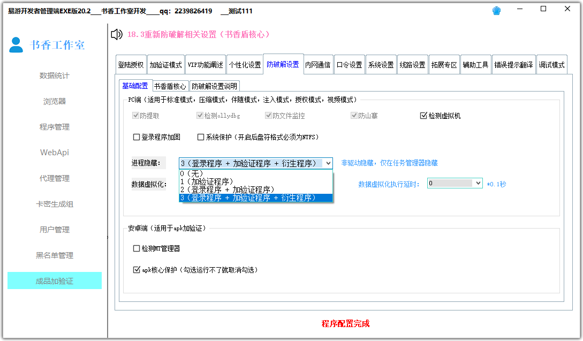The height and width of the screenshot is (341, 583).
Task: Click the blue user avatar above 书香工作室
Action: 16,46
